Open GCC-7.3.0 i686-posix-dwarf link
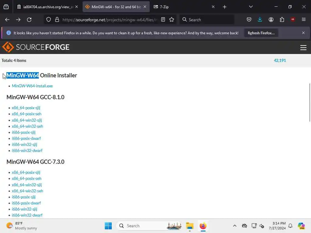This screenshot has width=311, height=233. pos(26,203)
